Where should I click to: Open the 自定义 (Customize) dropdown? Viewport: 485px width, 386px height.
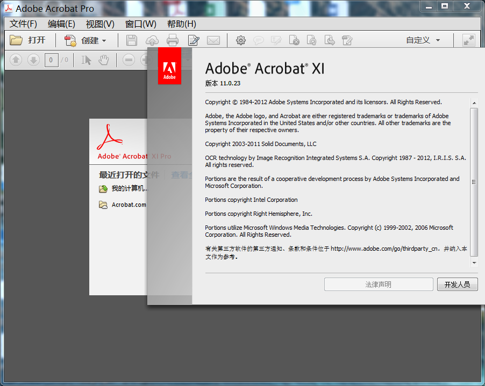pos(423,40)
